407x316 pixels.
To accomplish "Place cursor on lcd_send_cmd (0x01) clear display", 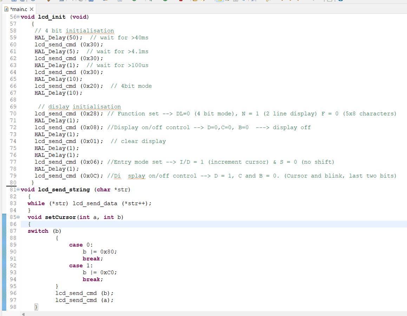I will click(x=68, y=141).
